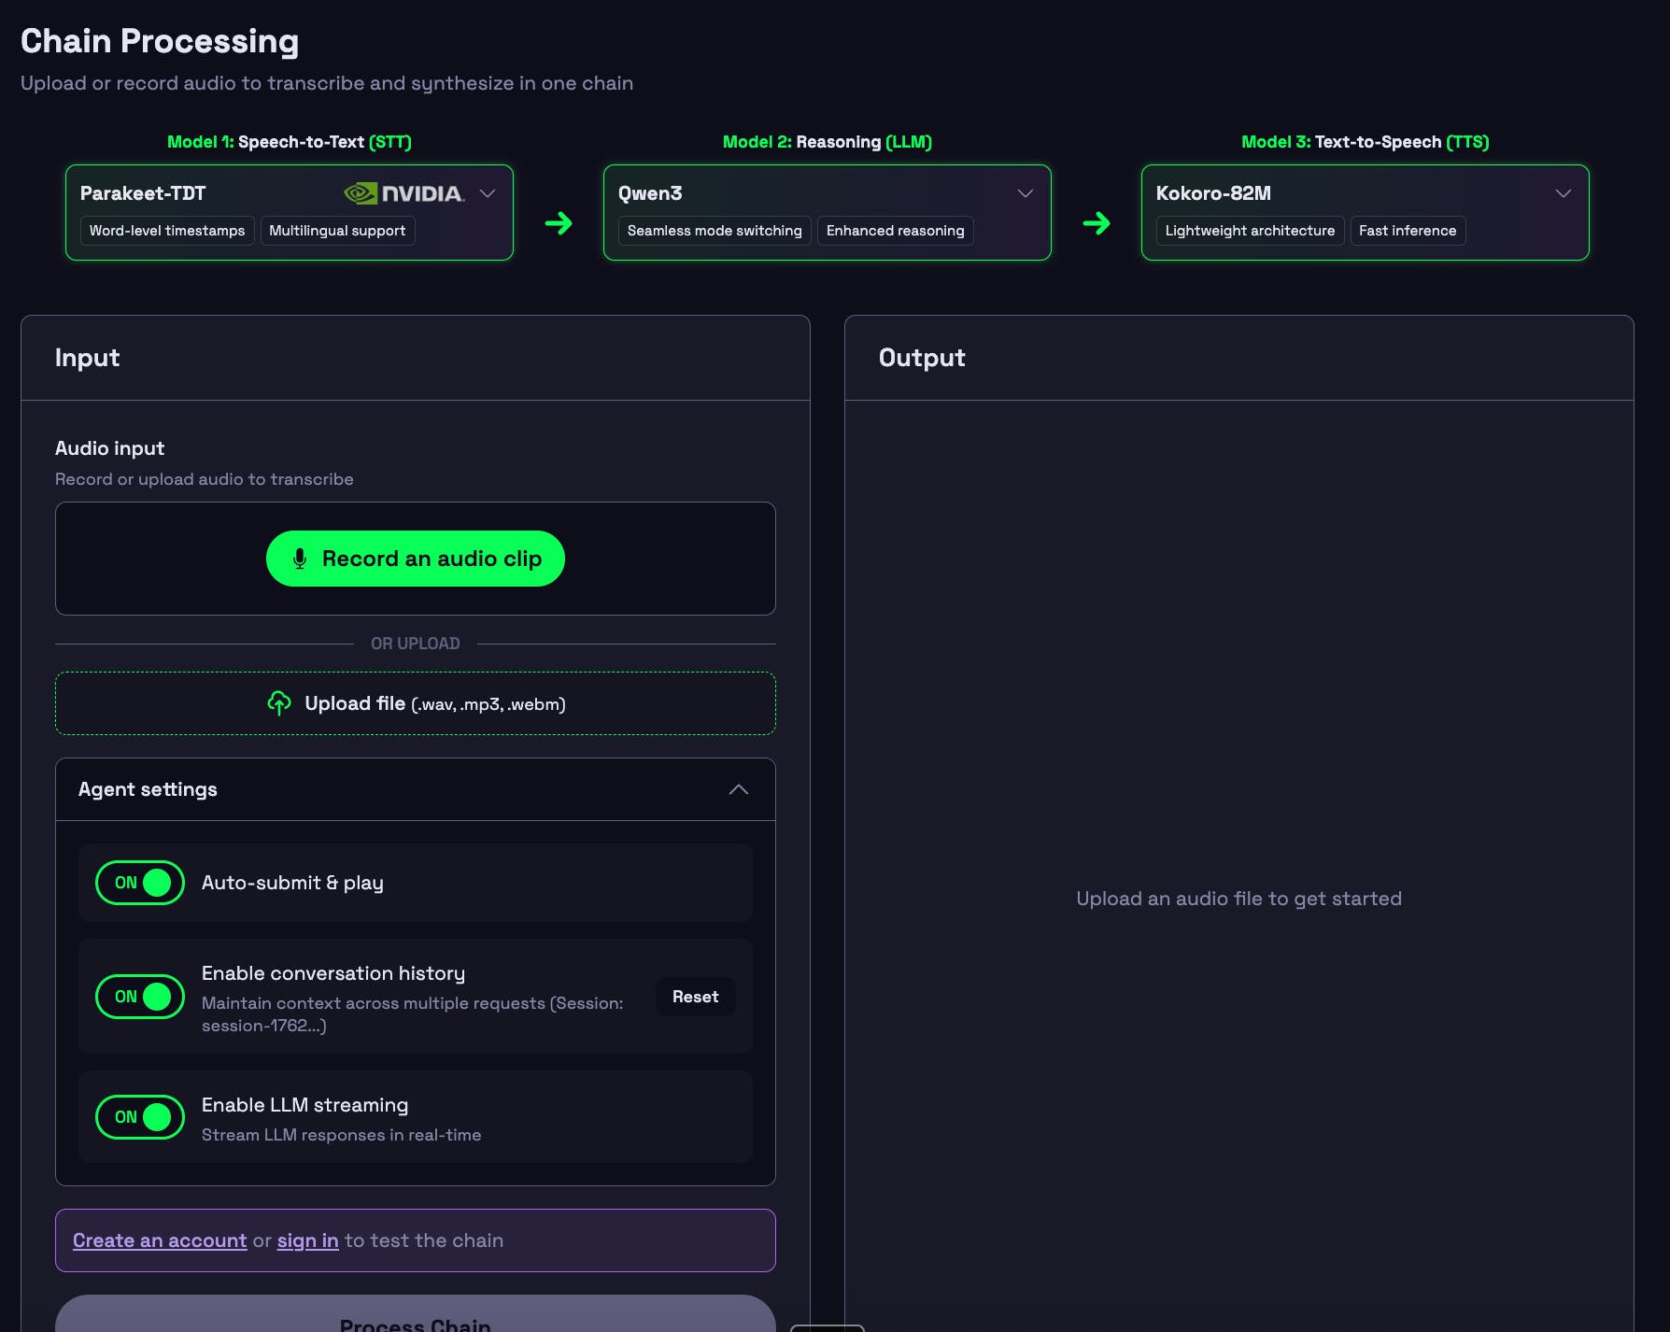
Task: Click the Enhanced reasoning tag
Action: pos(895,231)
